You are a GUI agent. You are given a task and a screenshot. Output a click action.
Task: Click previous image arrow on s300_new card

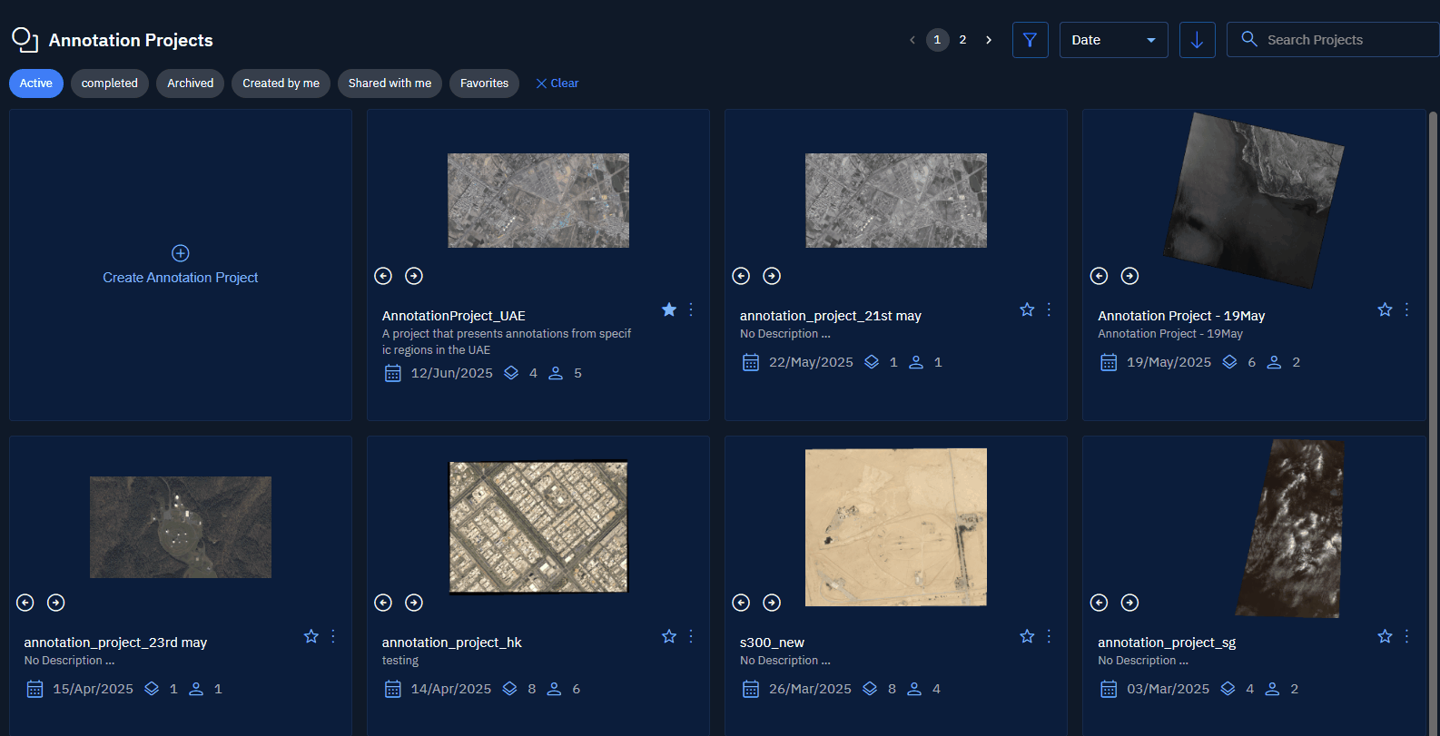[x=741, y=603]
